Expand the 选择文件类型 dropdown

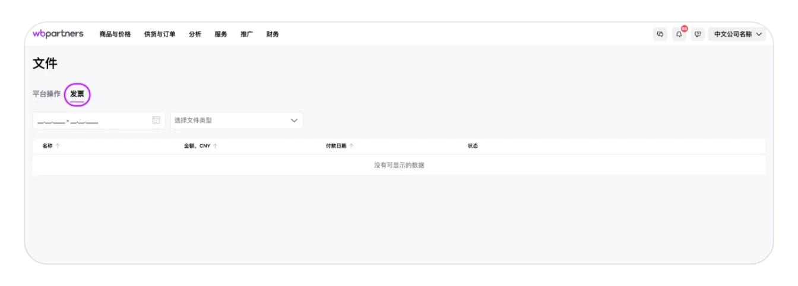(x=294, y=120)
